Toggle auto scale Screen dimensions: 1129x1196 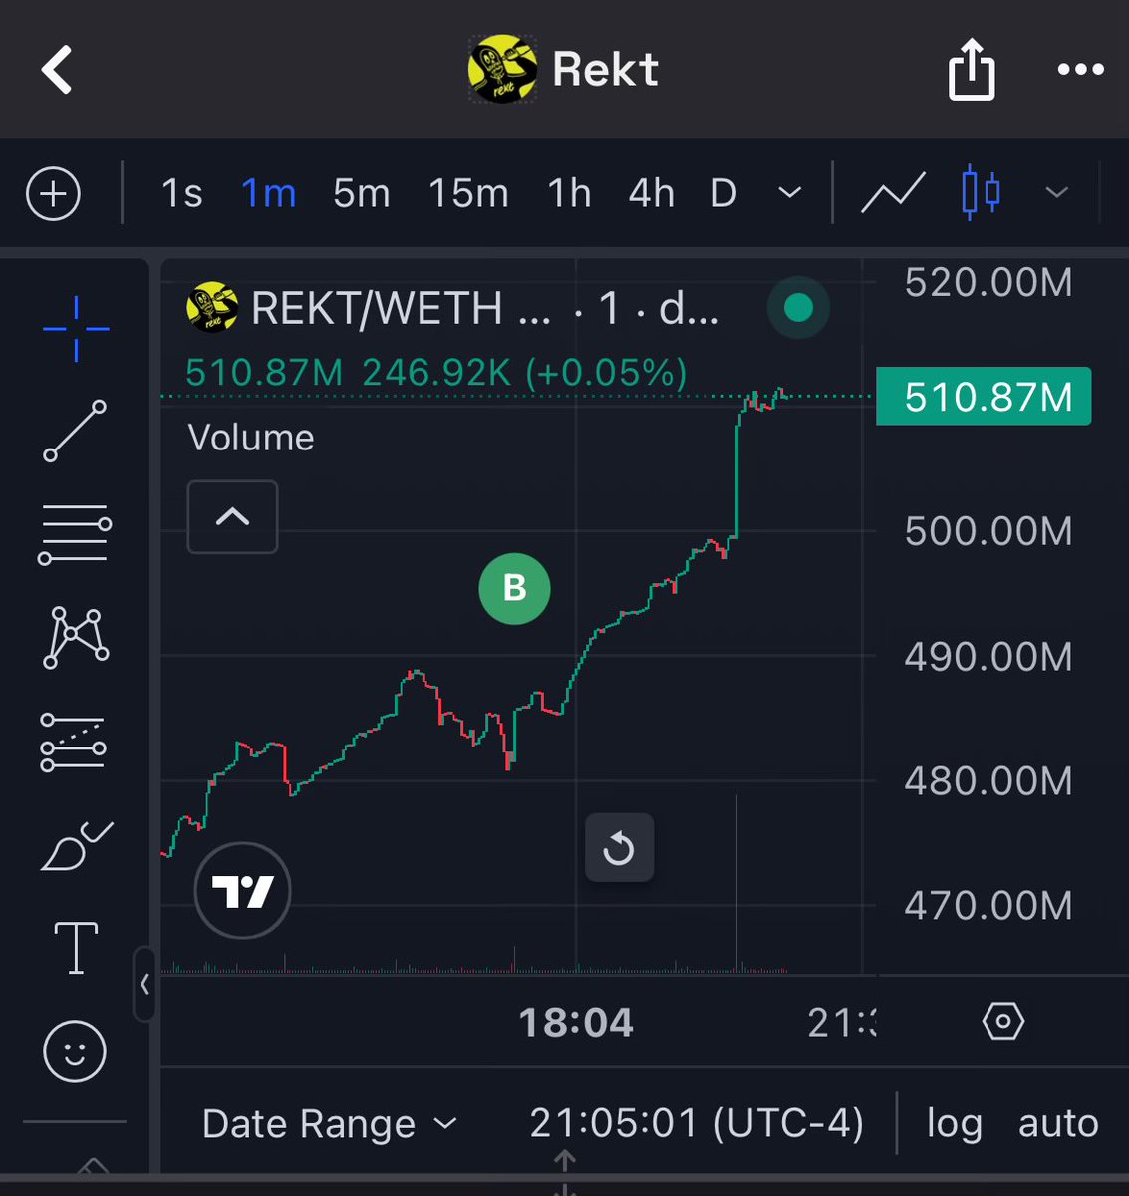click(1058, 1124)
